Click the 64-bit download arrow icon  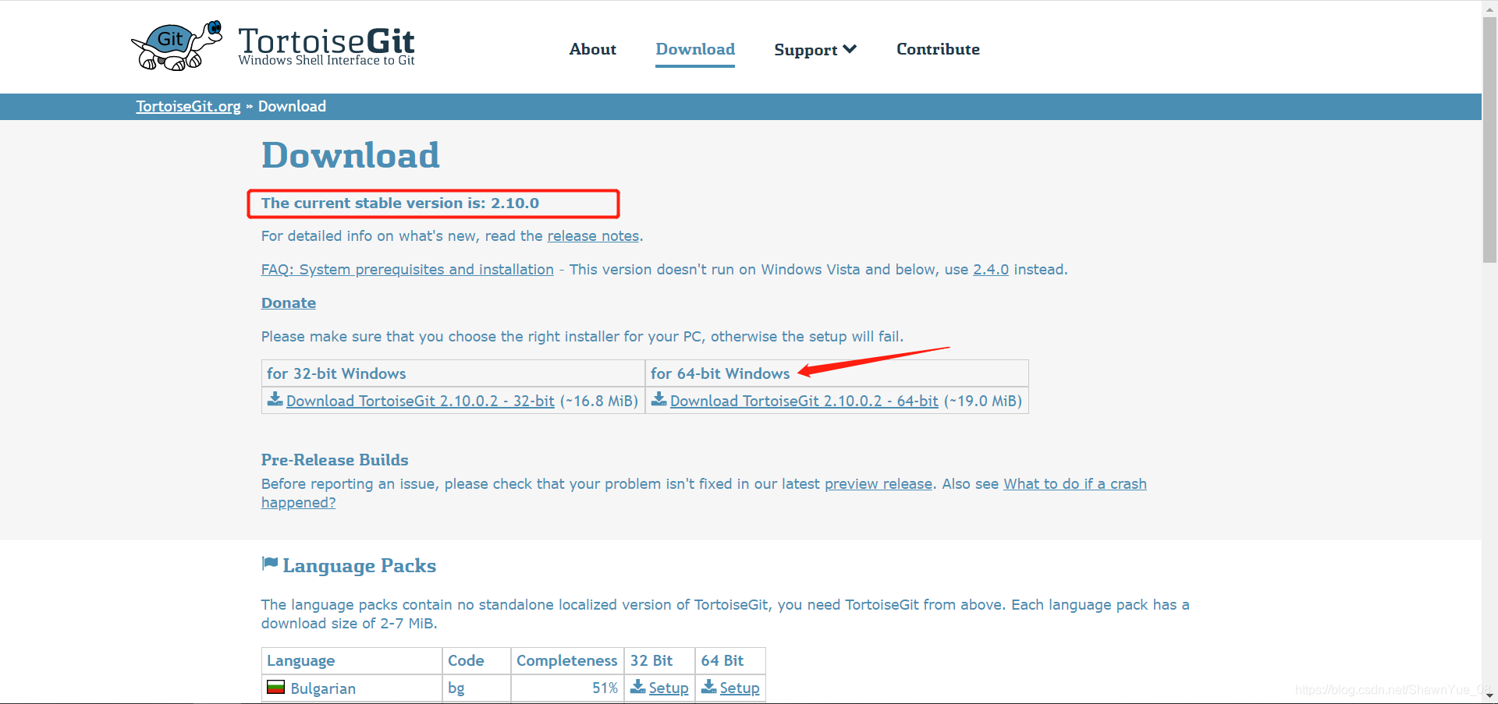tap(658, 399)
